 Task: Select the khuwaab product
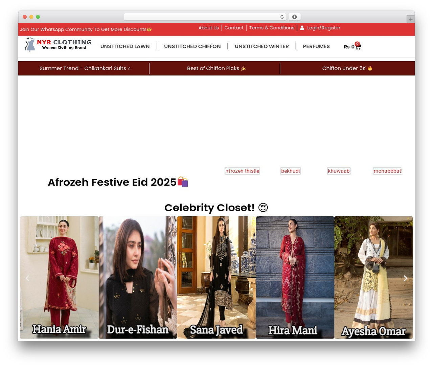[339, 171]
